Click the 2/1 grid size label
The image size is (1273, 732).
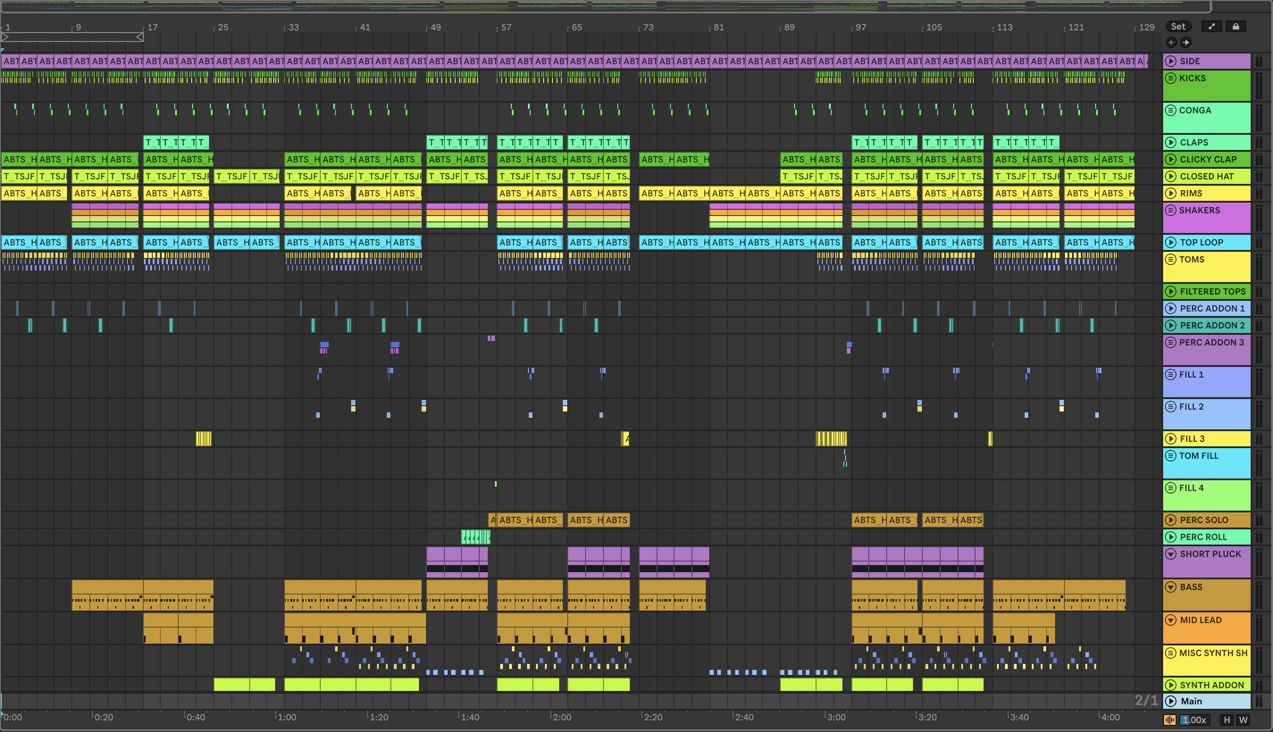[1146, 700]
